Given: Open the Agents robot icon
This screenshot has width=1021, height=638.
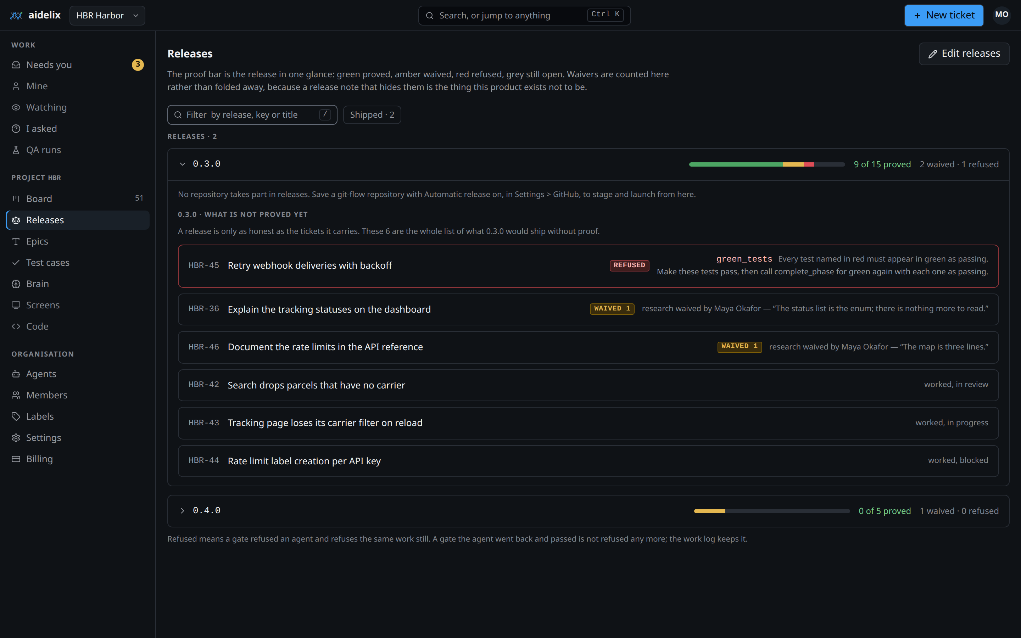Looking at the screenshot, I should coord(16,374).
